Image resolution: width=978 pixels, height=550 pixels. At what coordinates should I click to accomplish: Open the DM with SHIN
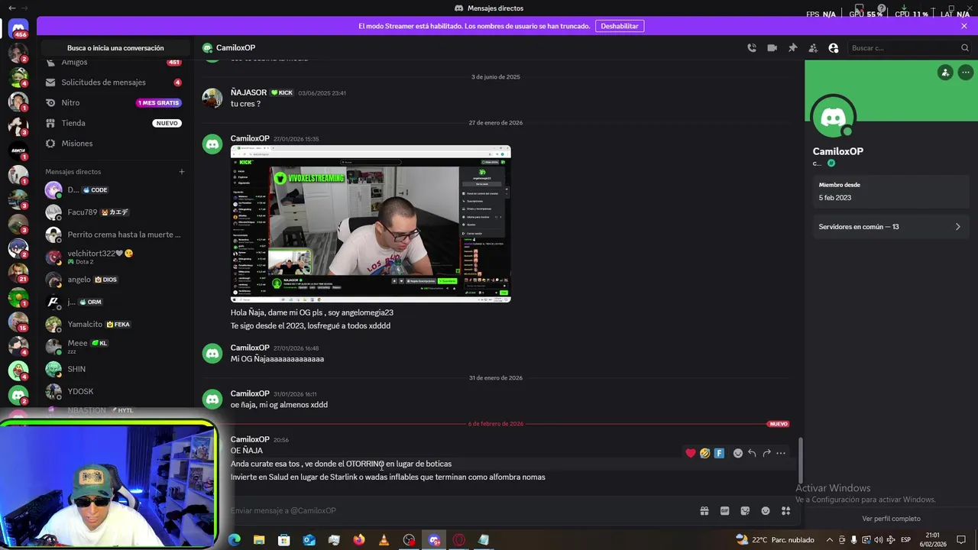[115, 369]
